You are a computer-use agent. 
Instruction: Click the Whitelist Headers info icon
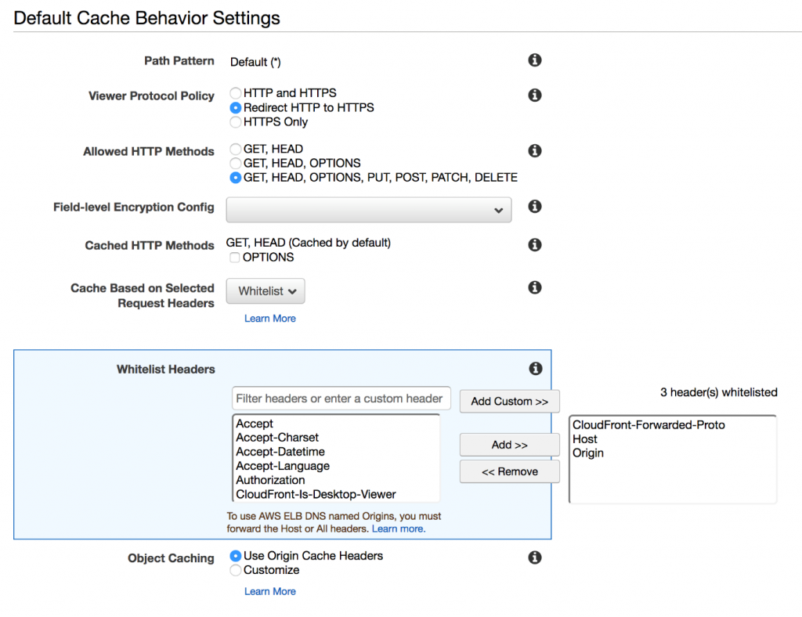(535, 368)
